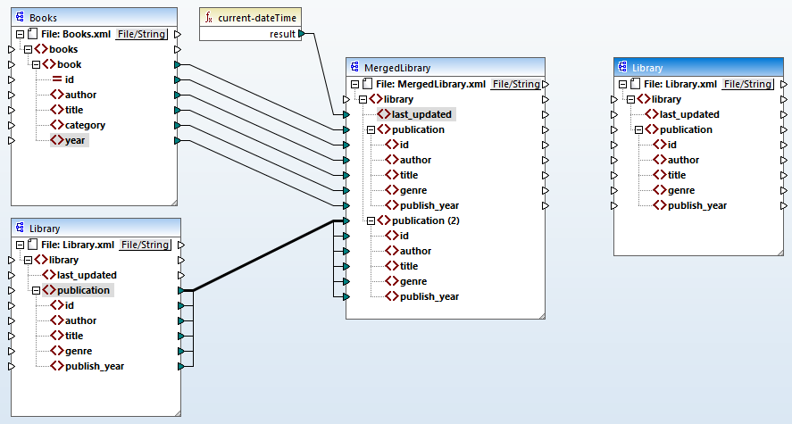Click the MergedLibrary component title bar
The height and width of the screenshot is (424, 792).
coord(445,68)
